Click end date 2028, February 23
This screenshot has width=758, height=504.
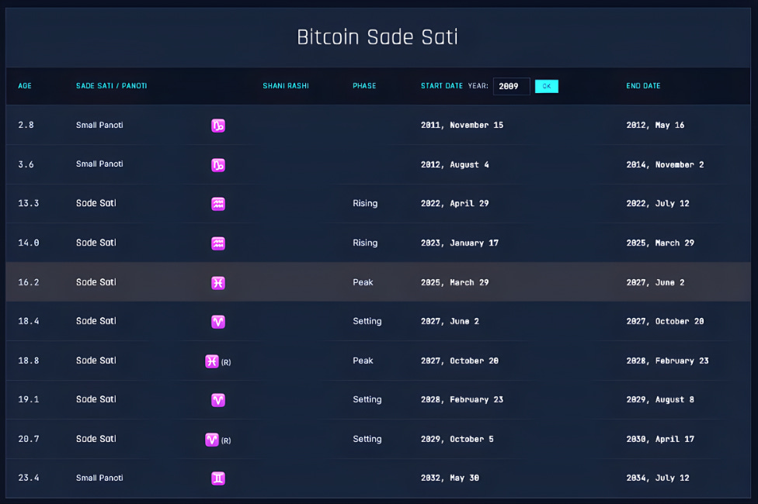click(667, 361)
